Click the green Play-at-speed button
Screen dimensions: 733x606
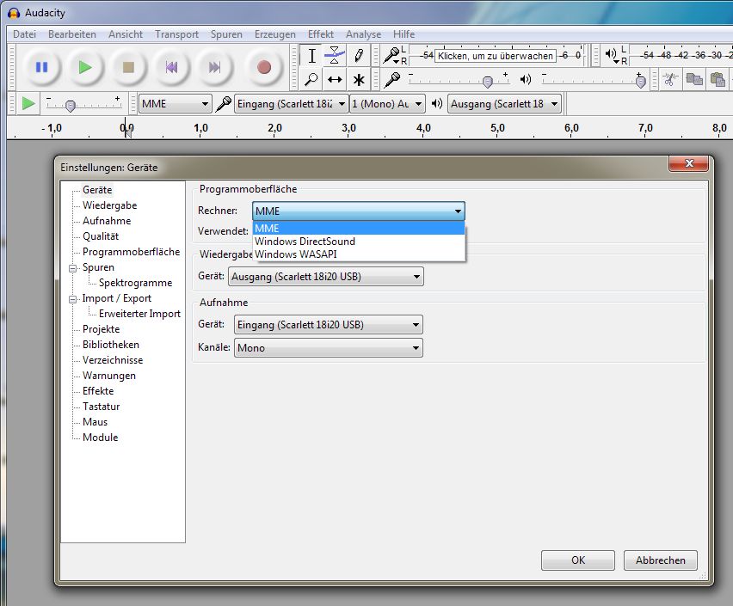click(28, 103)
